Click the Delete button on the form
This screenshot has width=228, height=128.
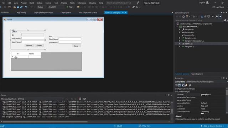39,46
